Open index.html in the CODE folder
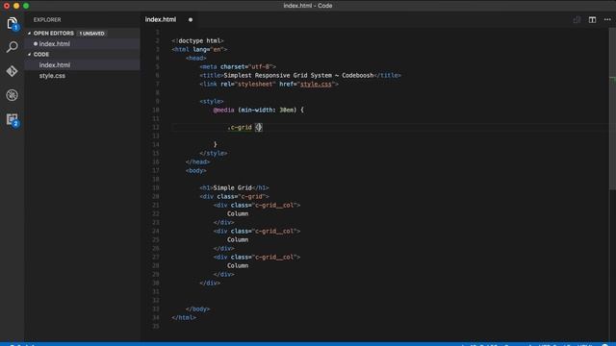The width and height of the screenshot is (616, 346). (83, 65)
